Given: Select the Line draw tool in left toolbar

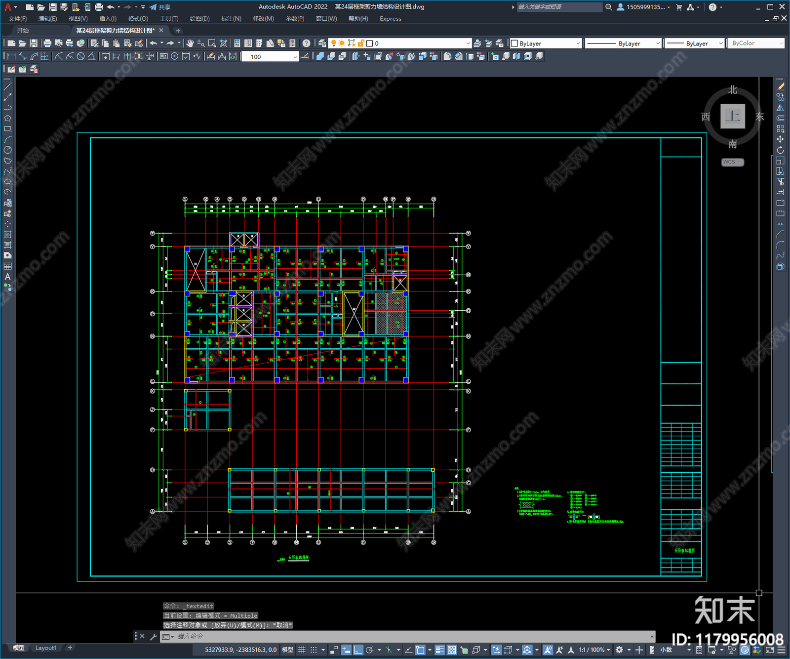Looking at the screenshot, I should (7, 86).
